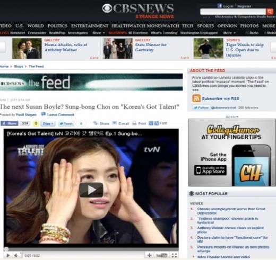Click the video progress seek bar

[91, 249]
